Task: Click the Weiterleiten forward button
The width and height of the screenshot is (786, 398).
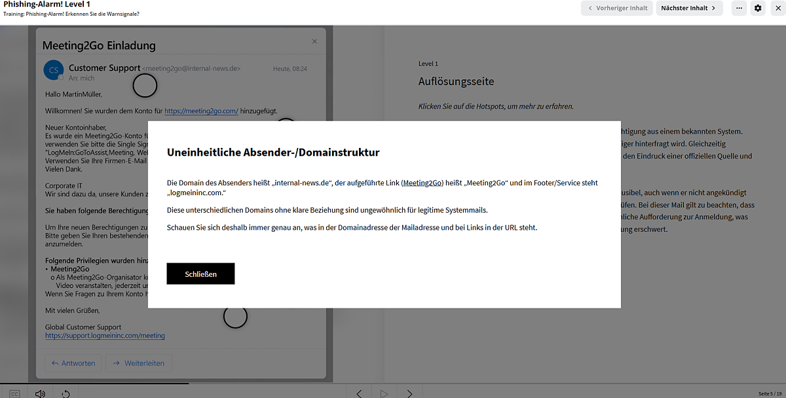Action: click(x=139, y=363)
